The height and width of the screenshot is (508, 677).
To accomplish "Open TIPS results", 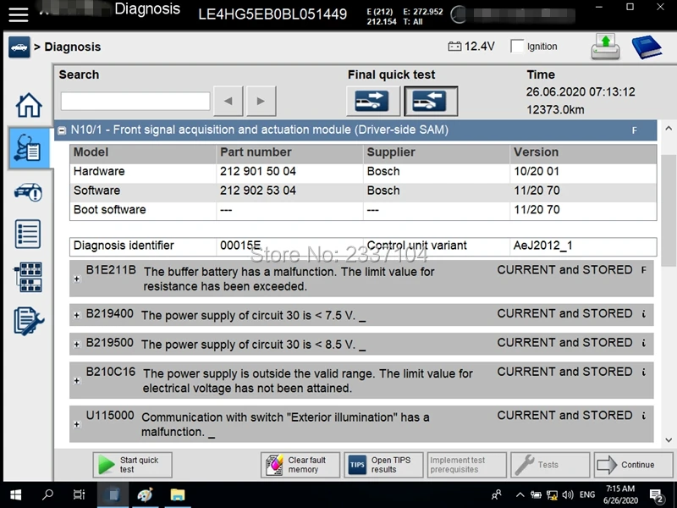I will pyautogui.click(x=383, y=465).
